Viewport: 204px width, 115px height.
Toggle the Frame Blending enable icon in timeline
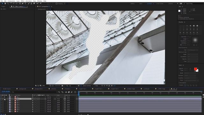coord(69,92)
